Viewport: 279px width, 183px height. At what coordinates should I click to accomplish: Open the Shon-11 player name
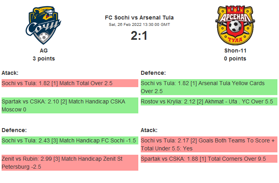pos(235,51)
